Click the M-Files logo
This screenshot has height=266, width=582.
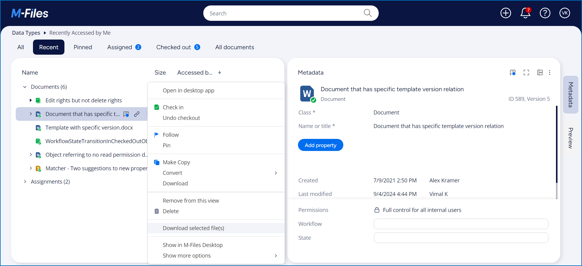[x=30, y=13]
